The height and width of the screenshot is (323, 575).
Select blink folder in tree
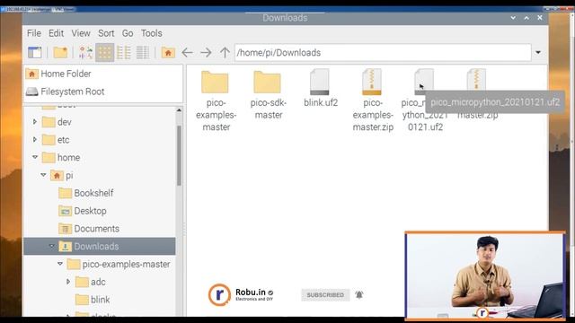pyautogui.click(x=93, y=300)
